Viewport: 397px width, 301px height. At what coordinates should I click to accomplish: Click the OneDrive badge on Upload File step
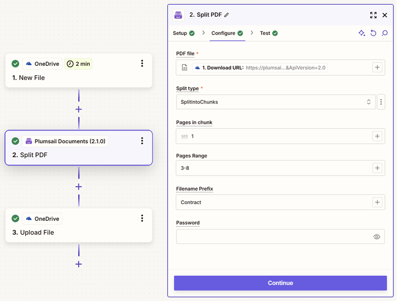42,218
